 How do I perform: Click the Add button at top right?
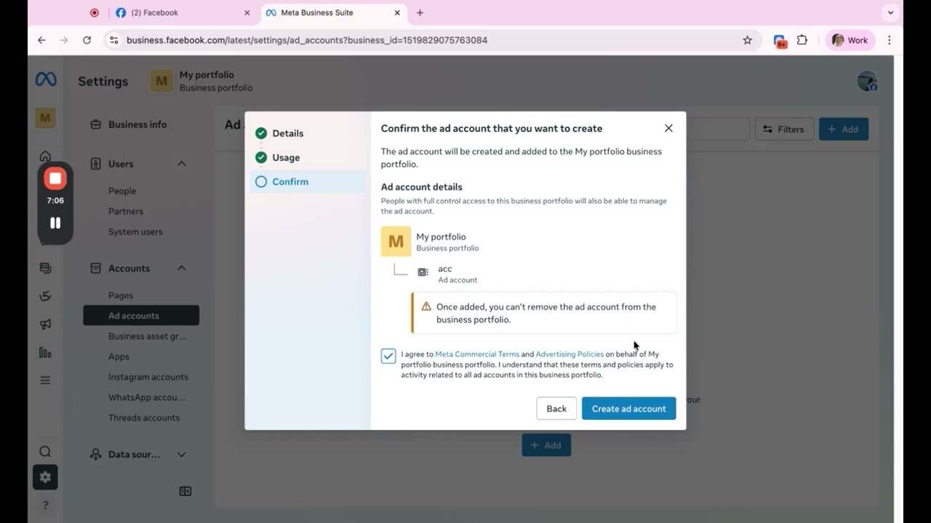844,129
